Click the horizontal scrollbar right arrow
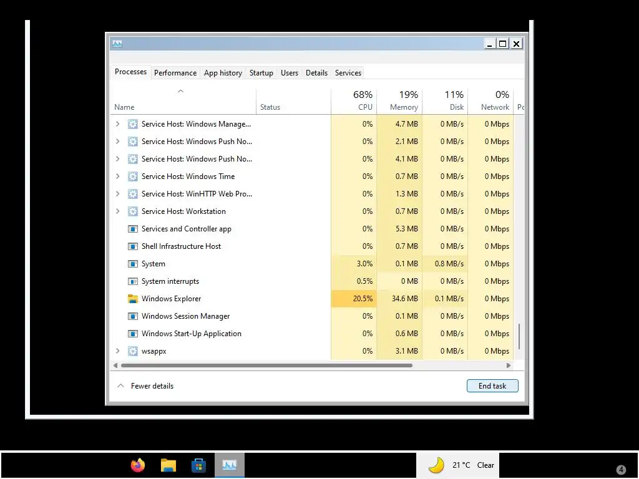Image resolution: width=639 pixels, height=479 pixels. (x=508, y=365)
